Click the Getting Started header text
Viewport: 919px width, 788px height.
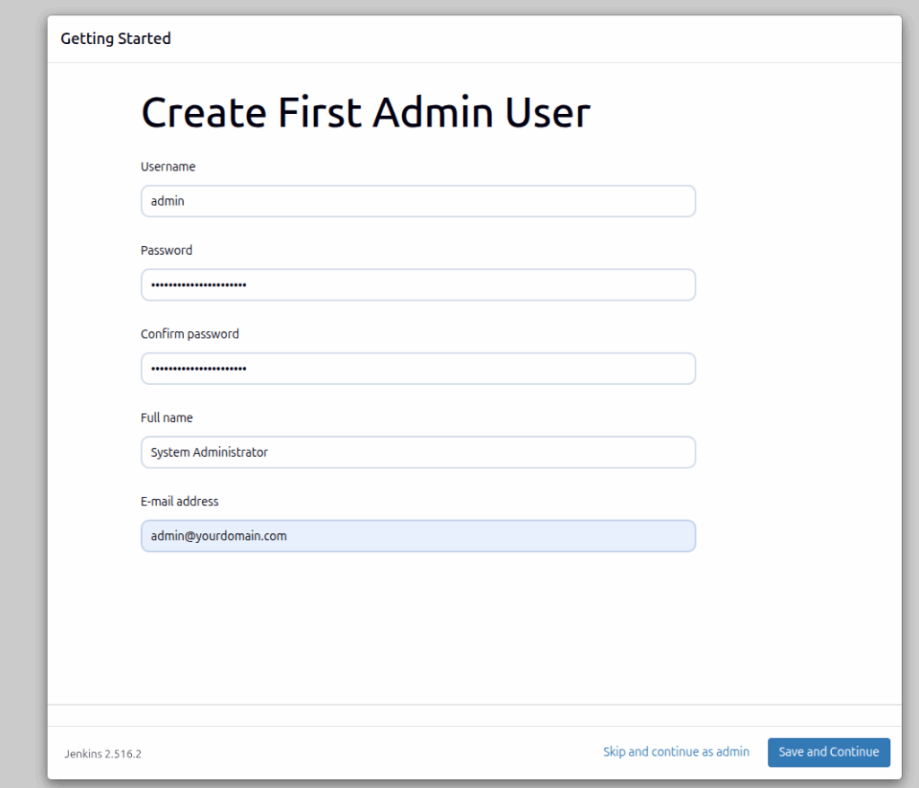point(116,39)
